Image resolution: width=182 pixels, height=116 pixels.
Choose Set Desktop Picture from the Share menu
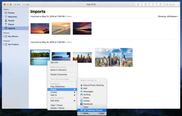click(x=93, y=110)
